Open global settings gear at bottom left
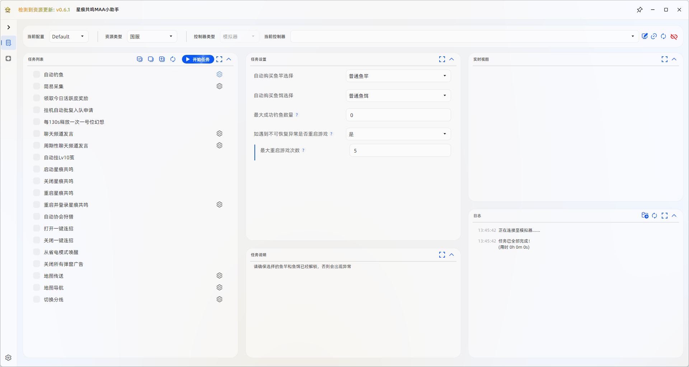689x367 pixels. click(x=8, y=358)
